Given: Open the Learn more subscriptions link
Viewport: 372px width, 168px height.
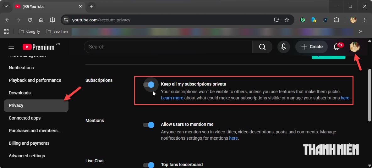Looking at the screenshot, I should (x=172, y=98).
